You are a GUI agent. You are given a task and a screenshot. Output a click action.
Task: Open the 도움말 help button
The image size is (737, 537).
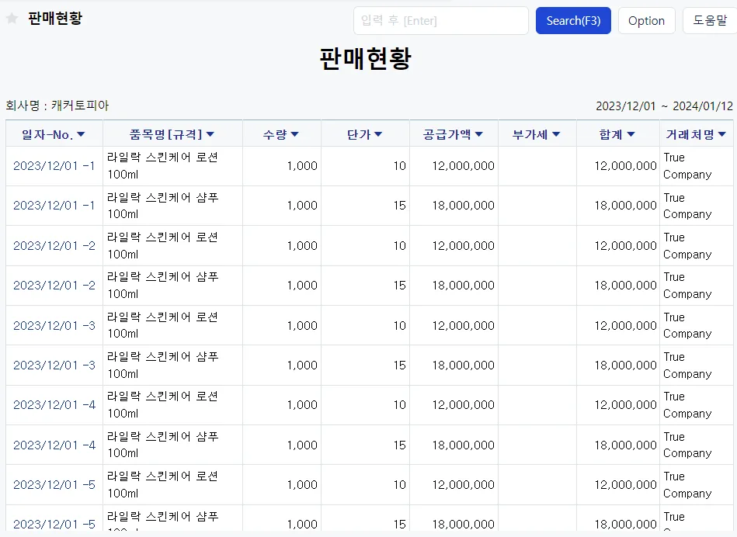point(710,21)
